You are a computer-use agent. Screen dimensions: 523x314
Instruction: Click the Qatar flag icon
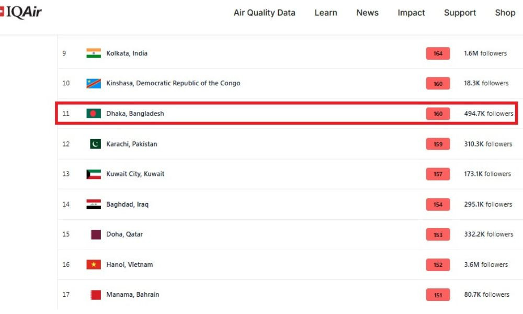pos(96,234)
